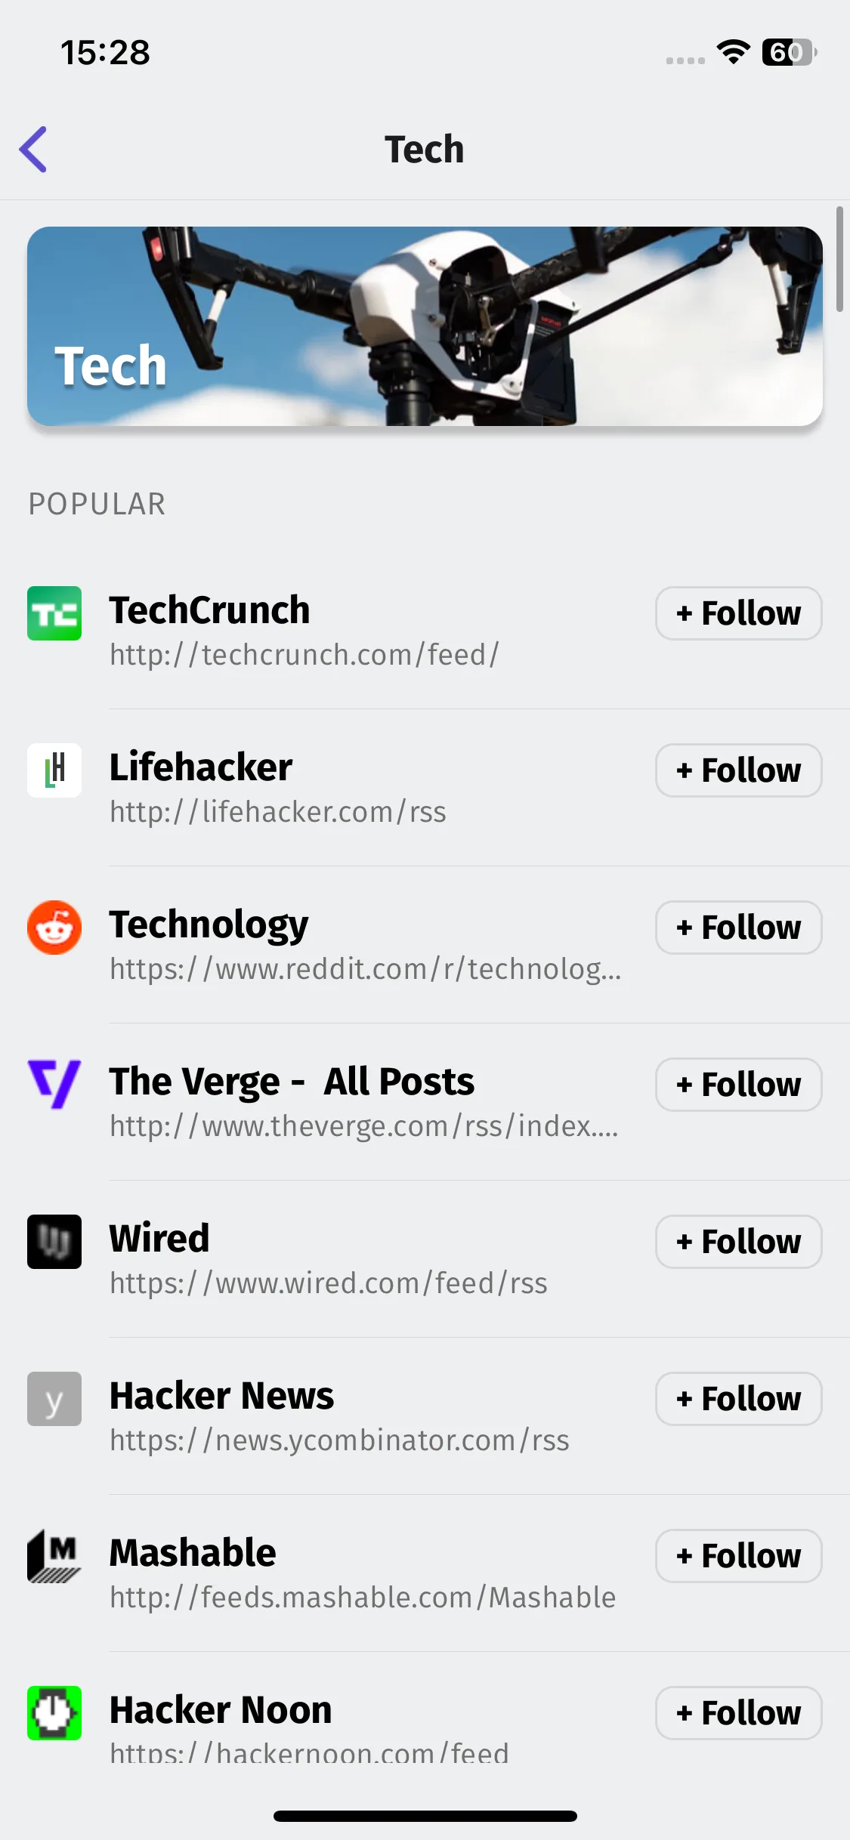Follow the Hacker News feed
Viewport: 850px width, 1840px height.
pos(739,1399)
